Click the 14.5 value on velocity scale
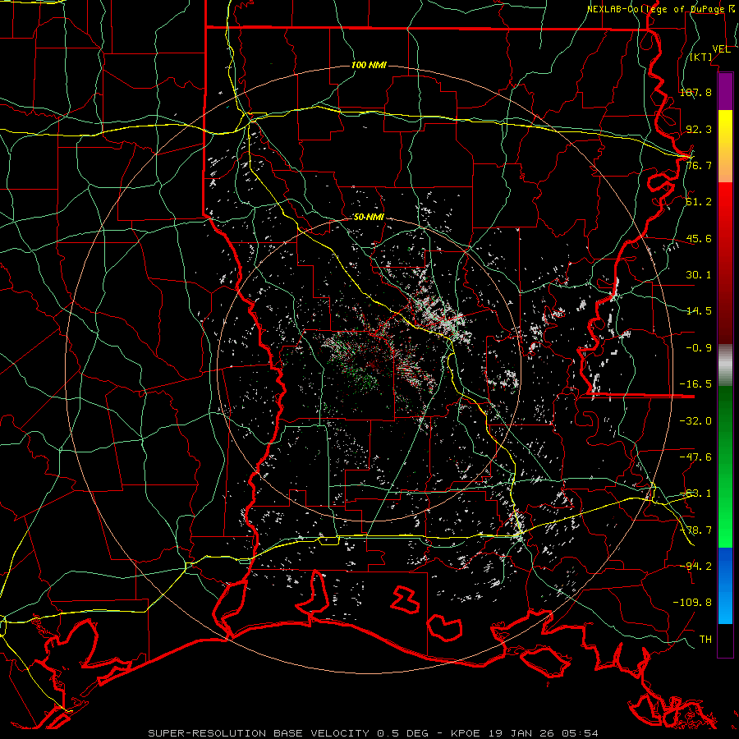This screenshot has width=739, height=739. pos(699,311)
